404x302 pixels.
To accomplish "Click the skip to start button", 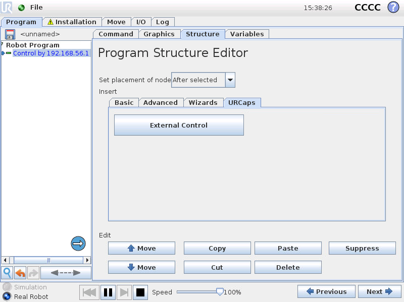I will click(x=89, y=292).
